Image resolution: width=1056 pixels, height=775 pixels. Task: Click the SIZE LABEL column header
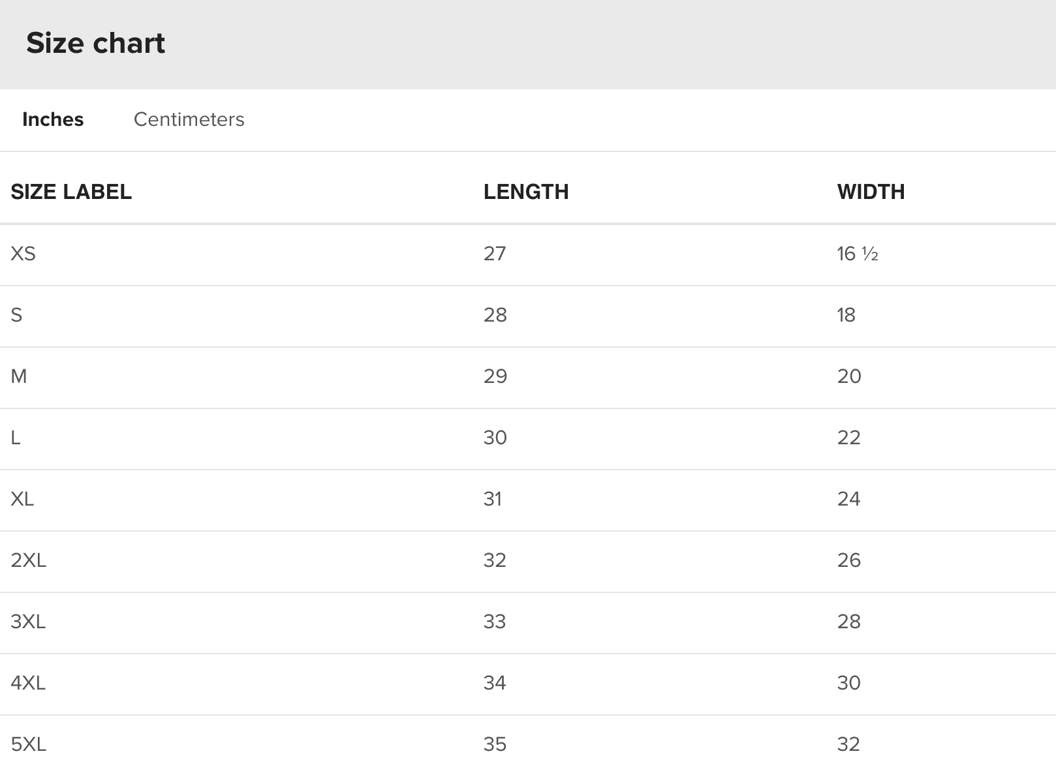point(71,192)
